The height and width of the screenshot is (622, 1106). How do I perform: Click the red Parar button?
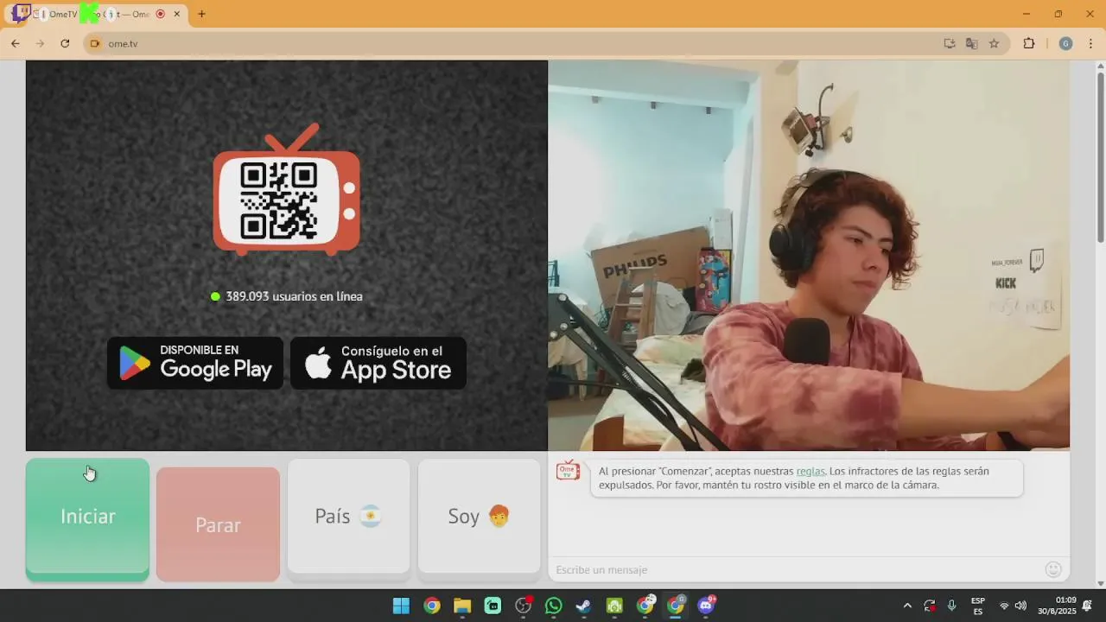point(218,524)
